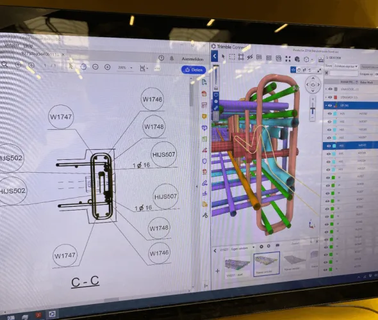The height and width of the screenshot is (320, 378).
Task: Open the 200% zoom level dropdown
Action: click(x=125, y=68)
